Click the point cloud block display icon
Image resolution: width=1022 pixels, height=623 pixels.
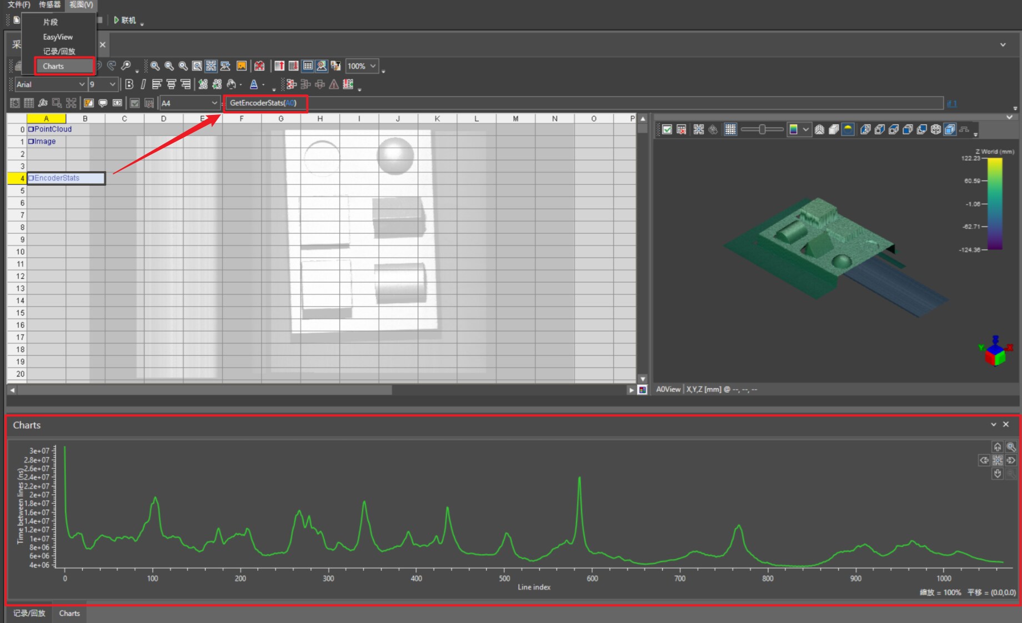click(x=834, y=129)
